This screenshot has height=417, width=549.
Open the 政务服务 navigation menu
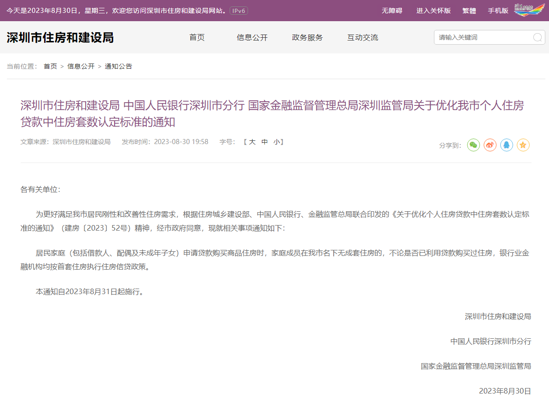pos(307,38)
